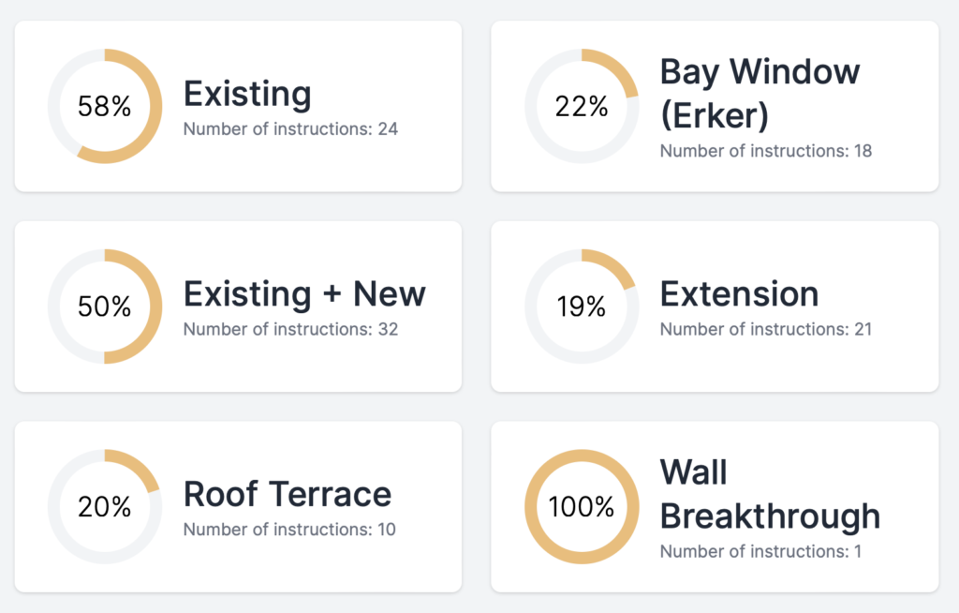Open the Wall Breakthrough title
Viewport: 959px width, 613px height.
(770, 494)
